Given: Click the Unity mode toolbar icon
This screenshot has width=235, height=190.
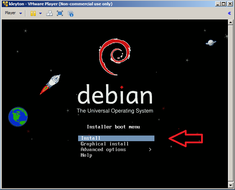Looking at the screenshot, I should click(71, 13).
